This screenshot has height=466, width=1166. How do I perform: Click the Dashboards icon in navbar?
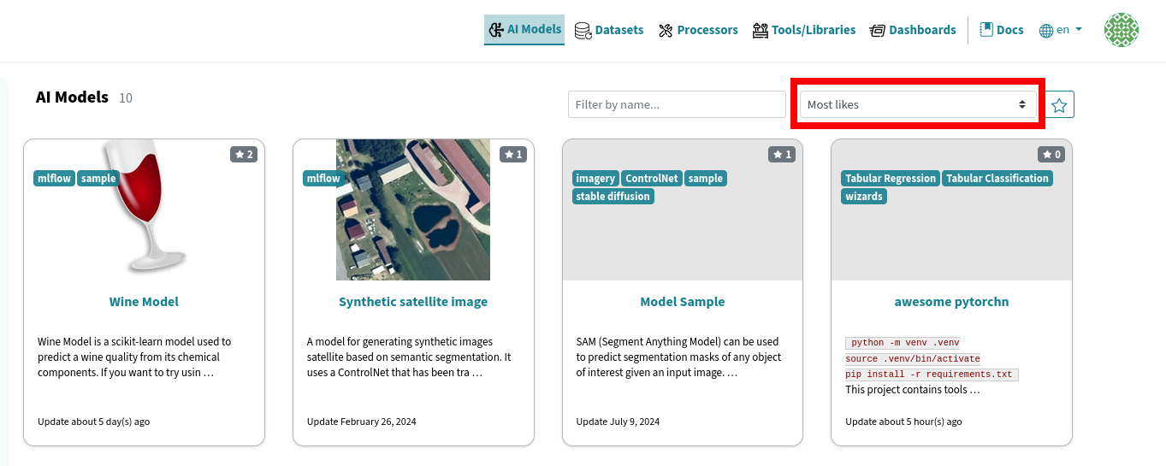click(x=877, y=31)
